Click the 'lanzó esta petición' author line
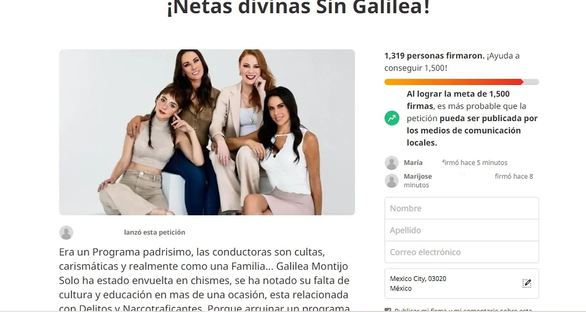Screen dimensions: 586x312 point(154,232)
